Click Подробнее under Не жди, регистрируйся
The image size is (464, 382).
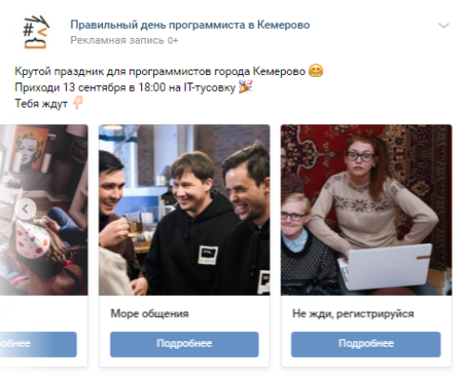pos(366,344)
